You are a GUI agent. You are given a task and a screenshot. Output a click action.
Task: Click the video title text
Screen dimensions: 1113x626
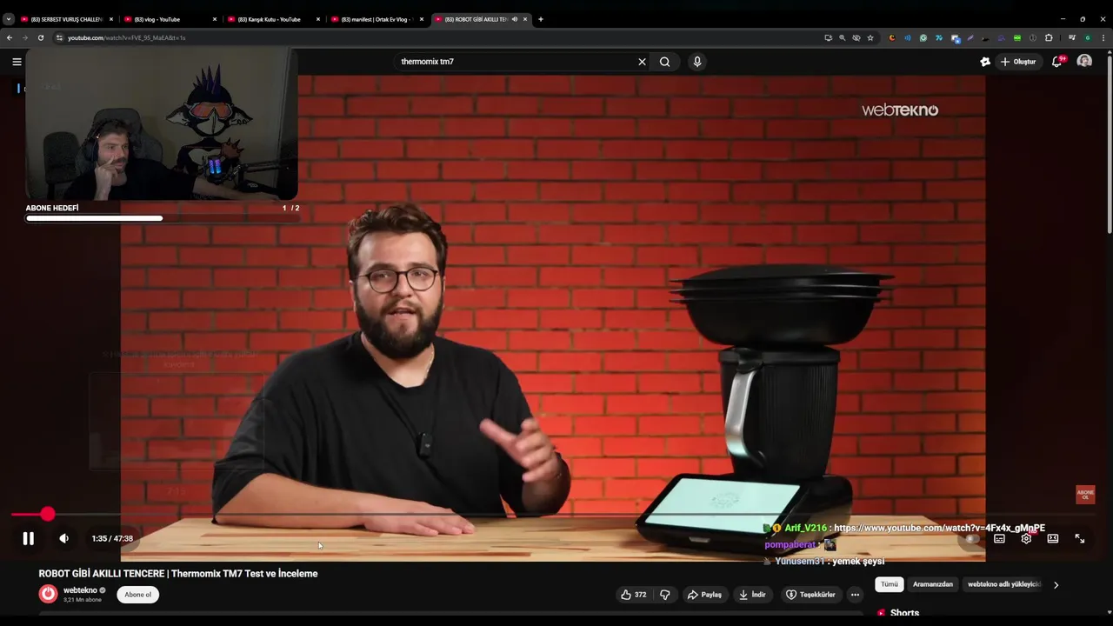tap(178, 574)
